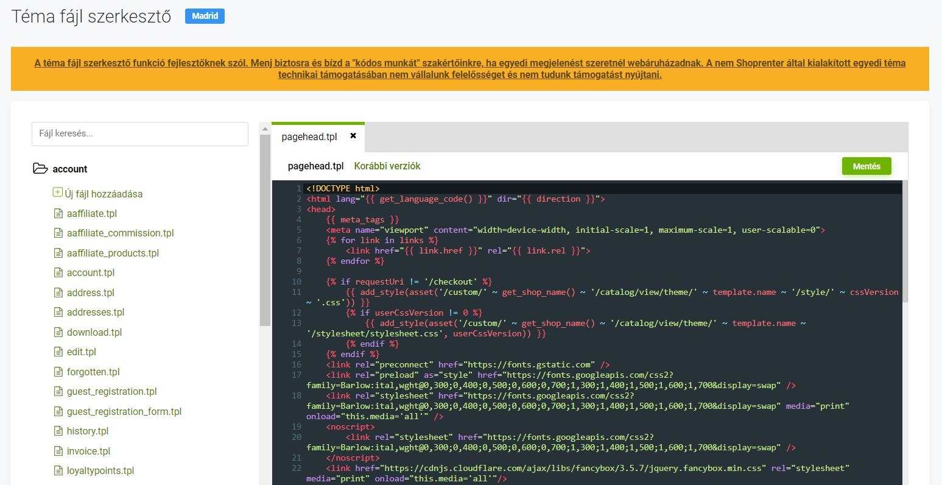The width and height of the screenshot is (942, 485).
Task: Click the </noscript> closing tag on line 21
Action: pyautogui.click(x=353, y=458)
